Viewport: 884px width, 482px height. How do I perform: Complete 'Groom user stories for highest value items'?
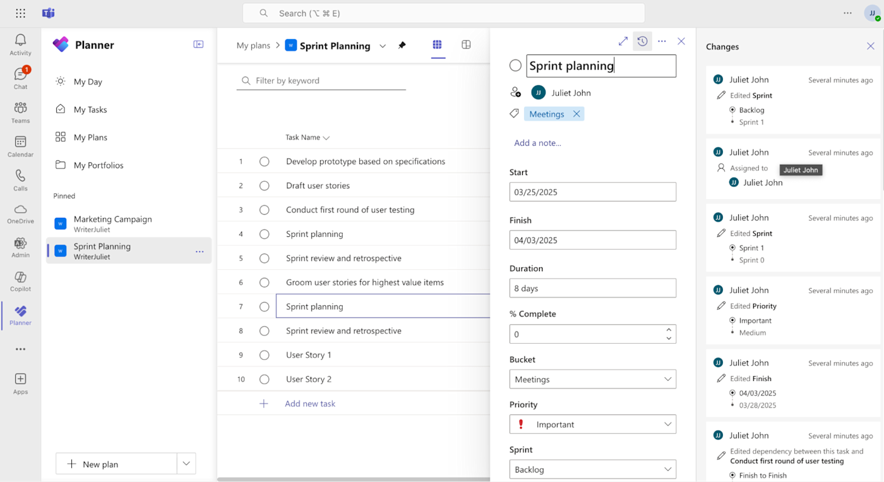click(x=265, y=282)
